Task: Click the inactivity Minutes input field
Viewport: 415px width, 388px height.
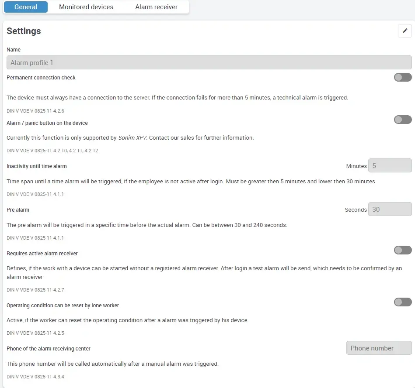Action: [x=390, y=166]
